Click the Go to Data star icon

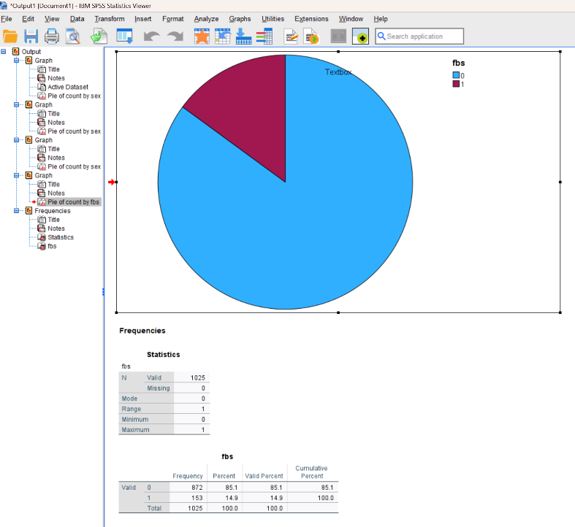tap(202, 36)
